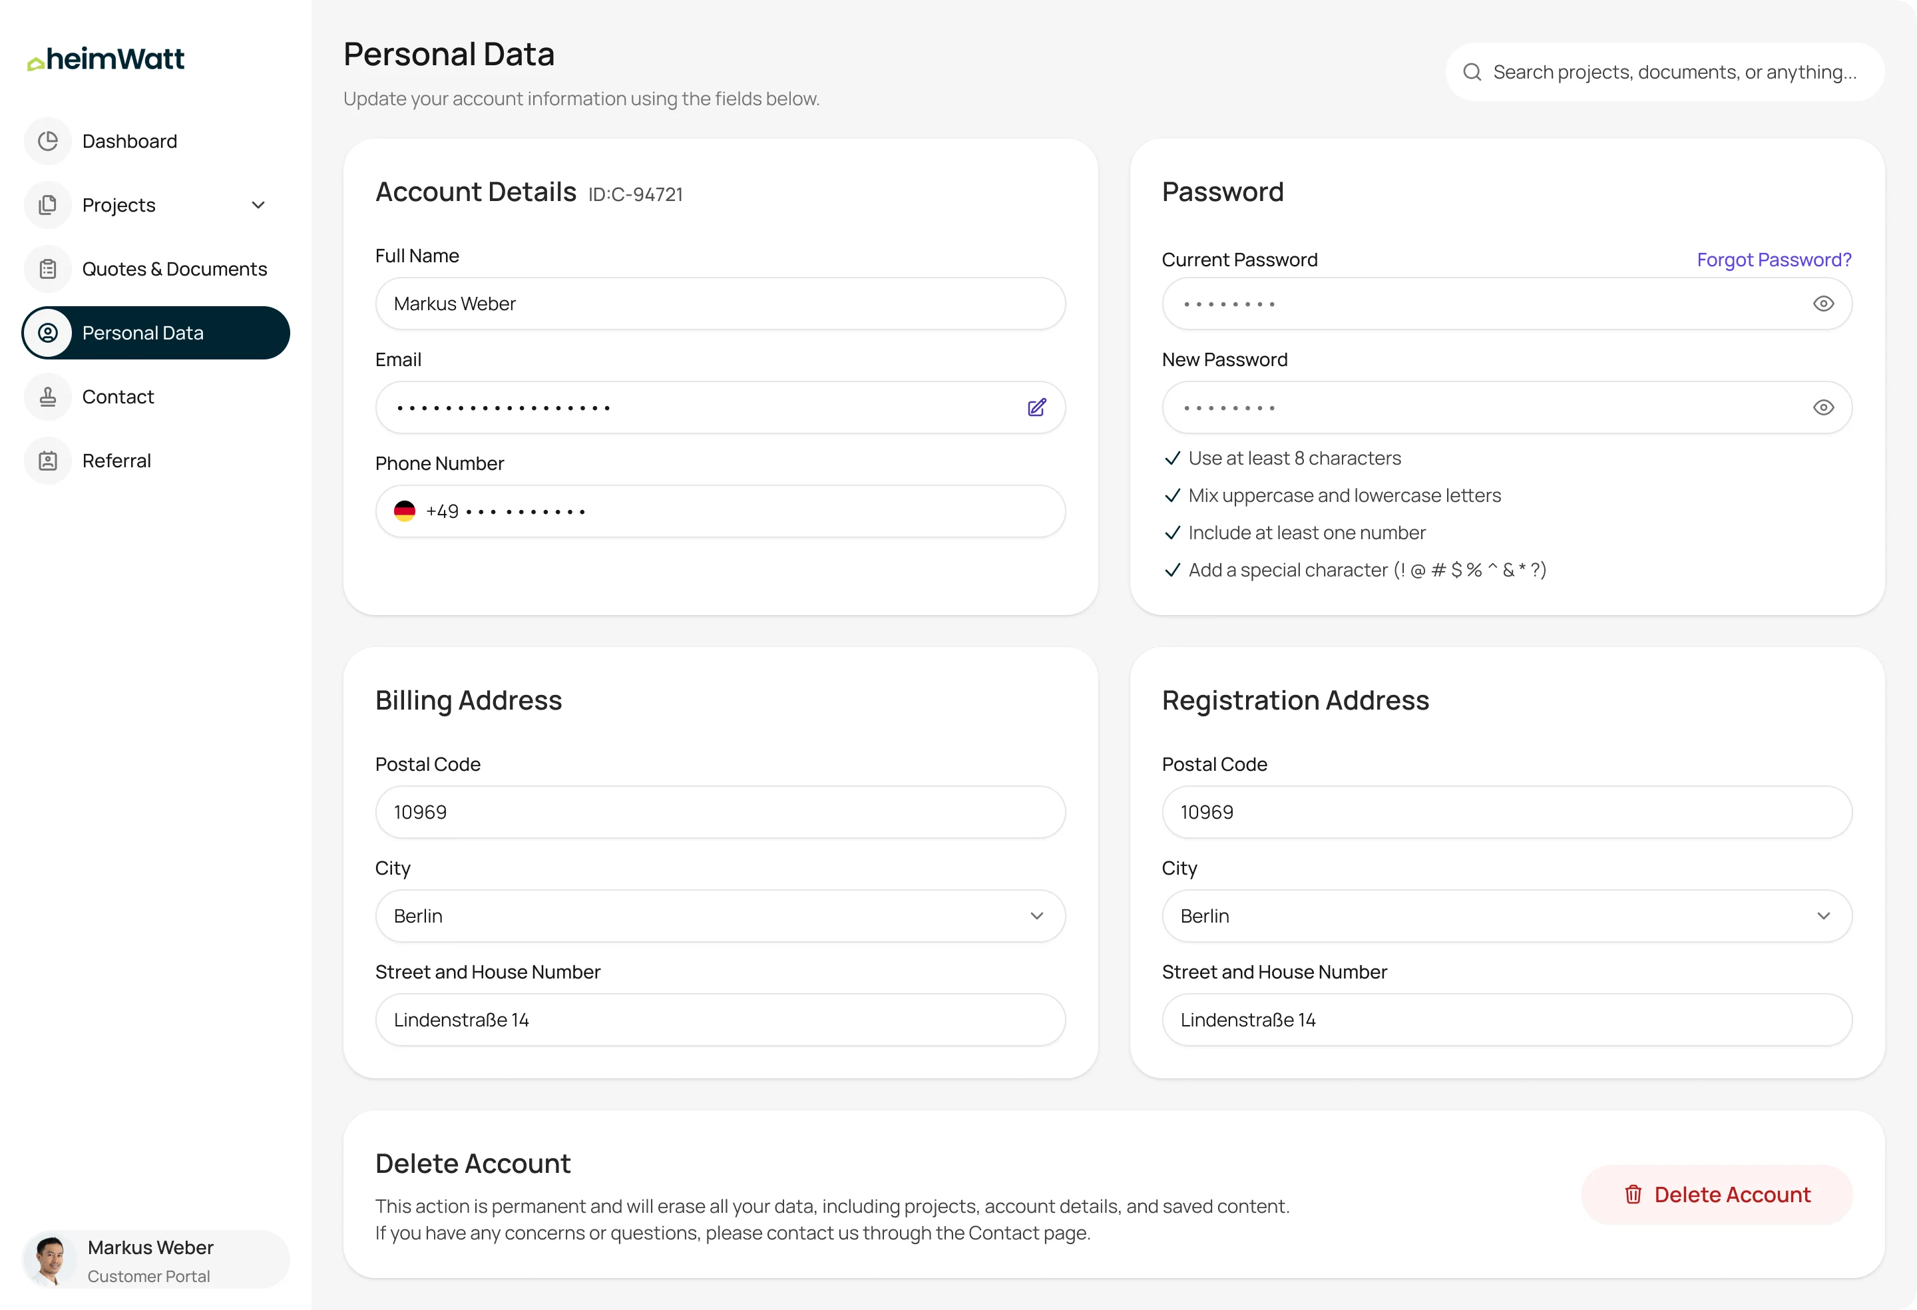Screen dimensions: 1917x1310
Task: Open the Referral page
Action: point(156,461)
